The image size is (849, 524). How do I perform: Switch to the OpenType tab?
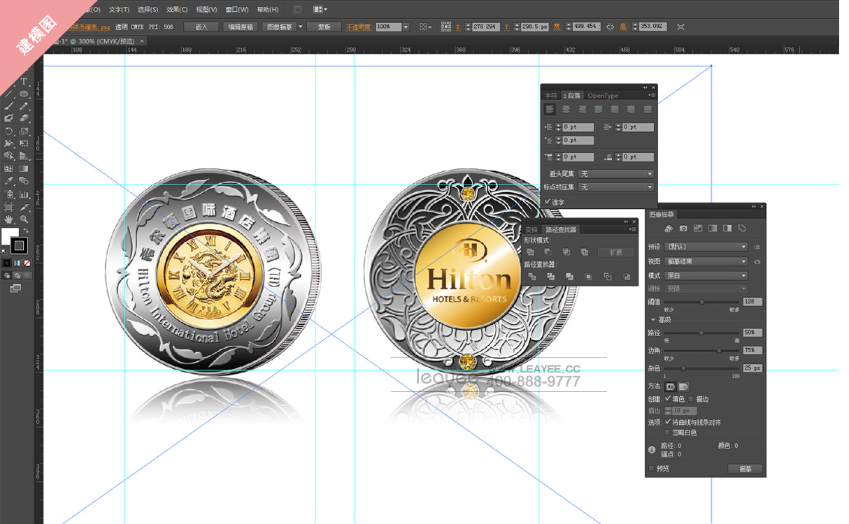tap(602, 96)
